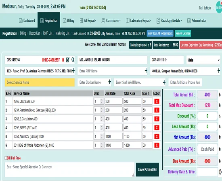Viewport: 222px width, 181px height.
Task: Expand the All Report menu
Action: pos(88,21)
